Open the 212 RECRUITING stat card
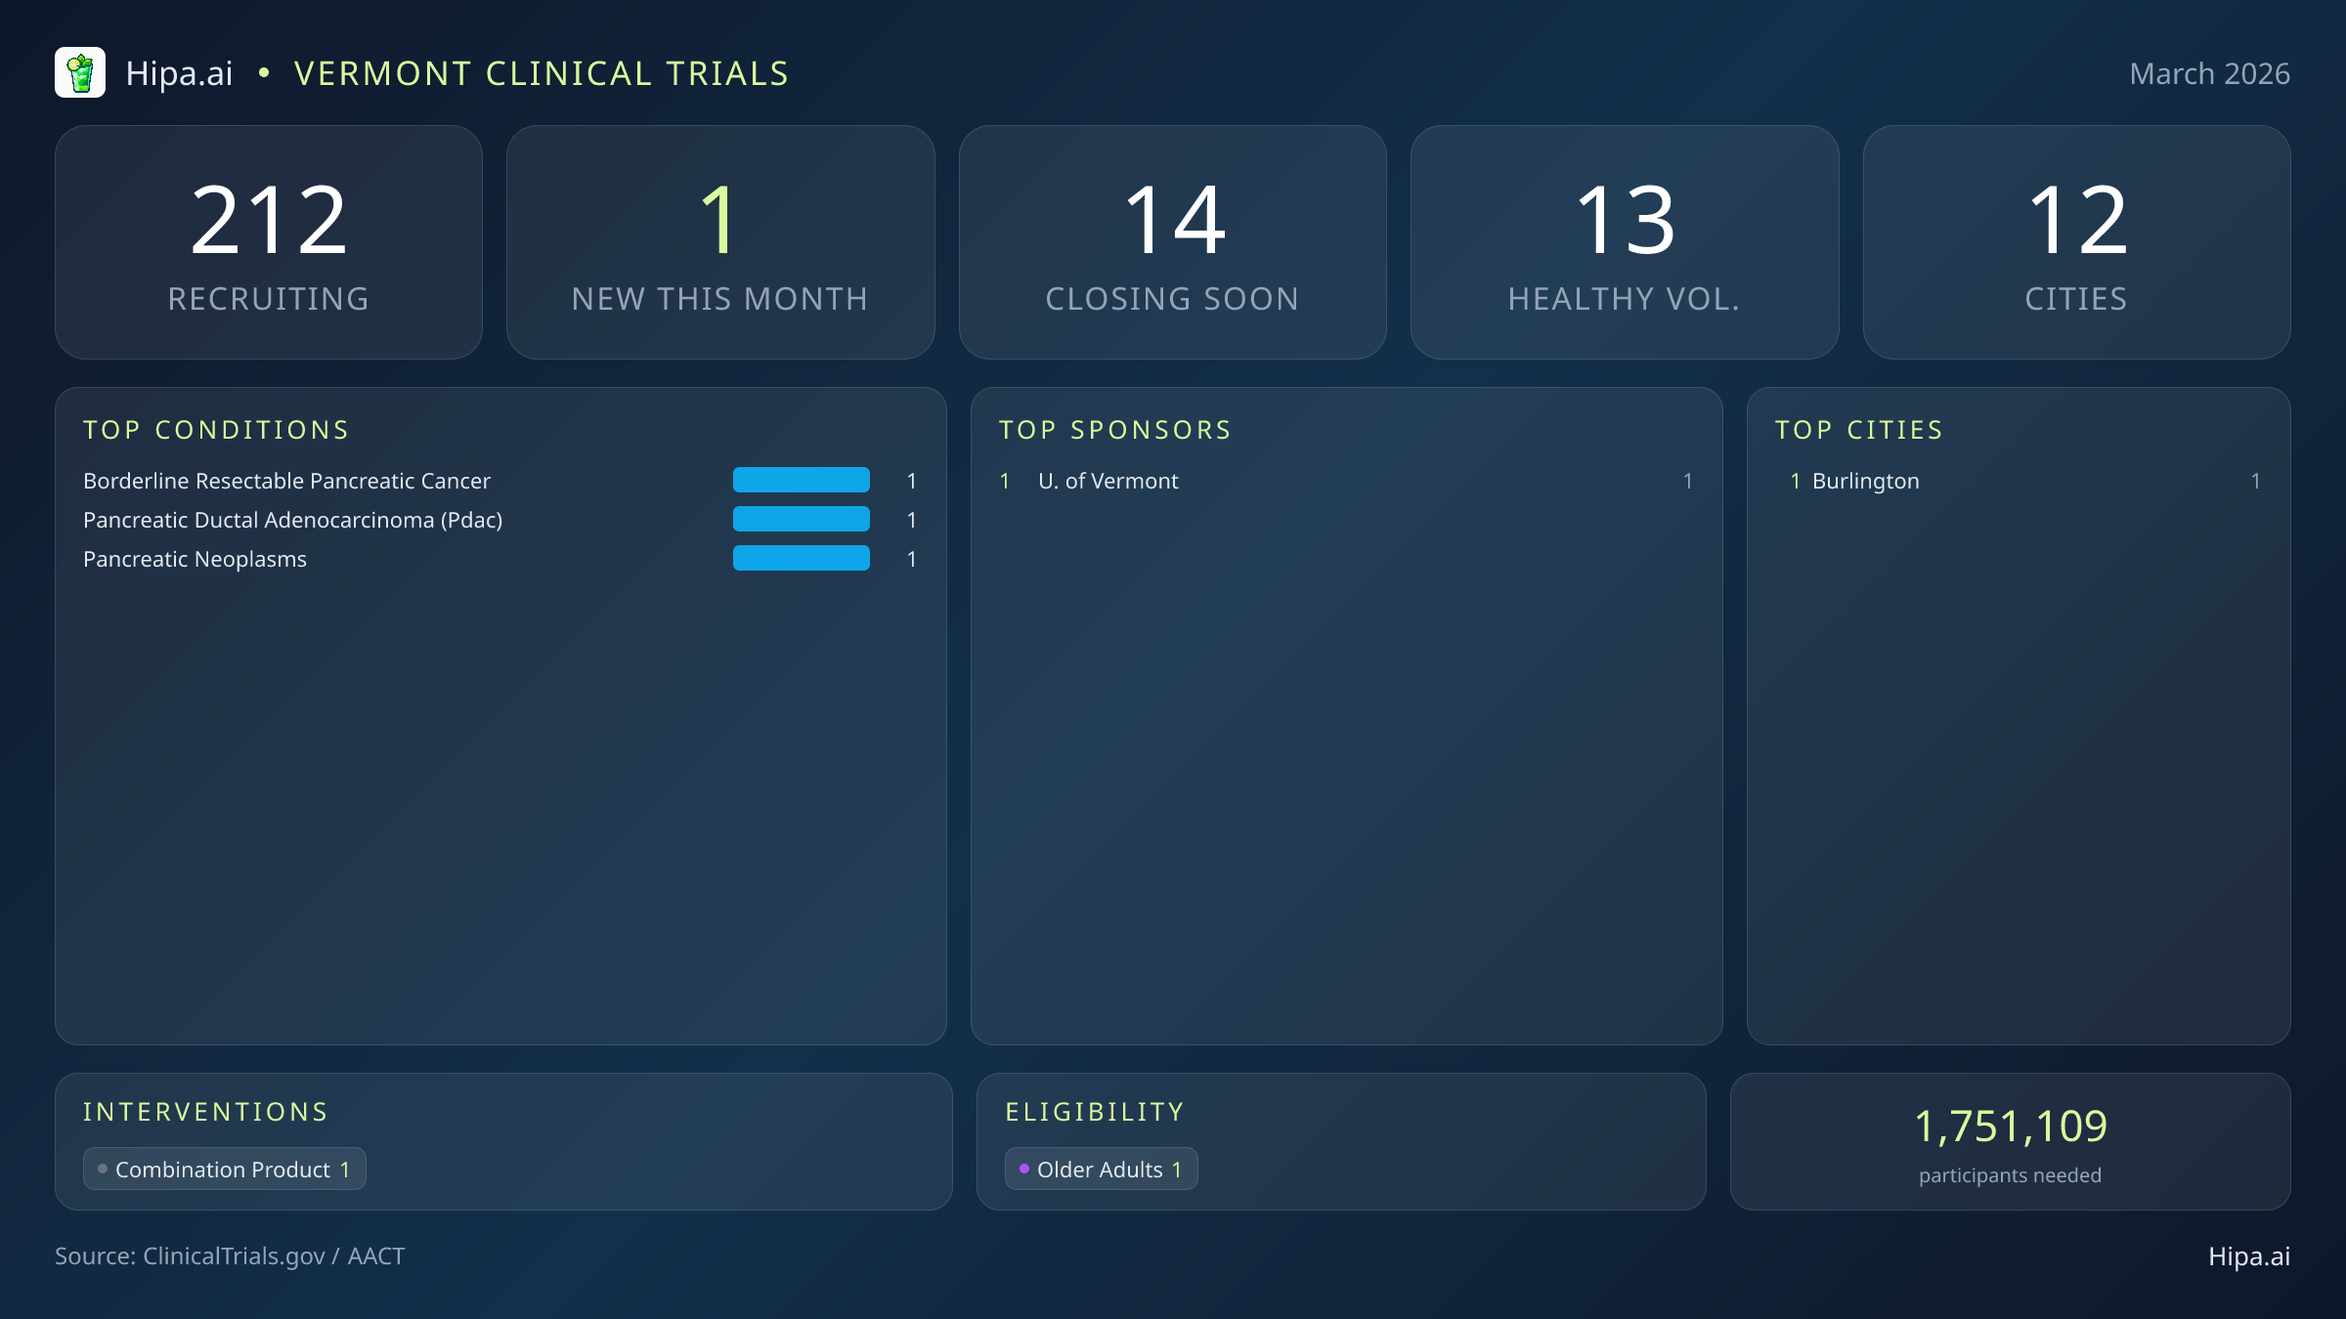The image size is (2346, 1319). tap(270, 240)
